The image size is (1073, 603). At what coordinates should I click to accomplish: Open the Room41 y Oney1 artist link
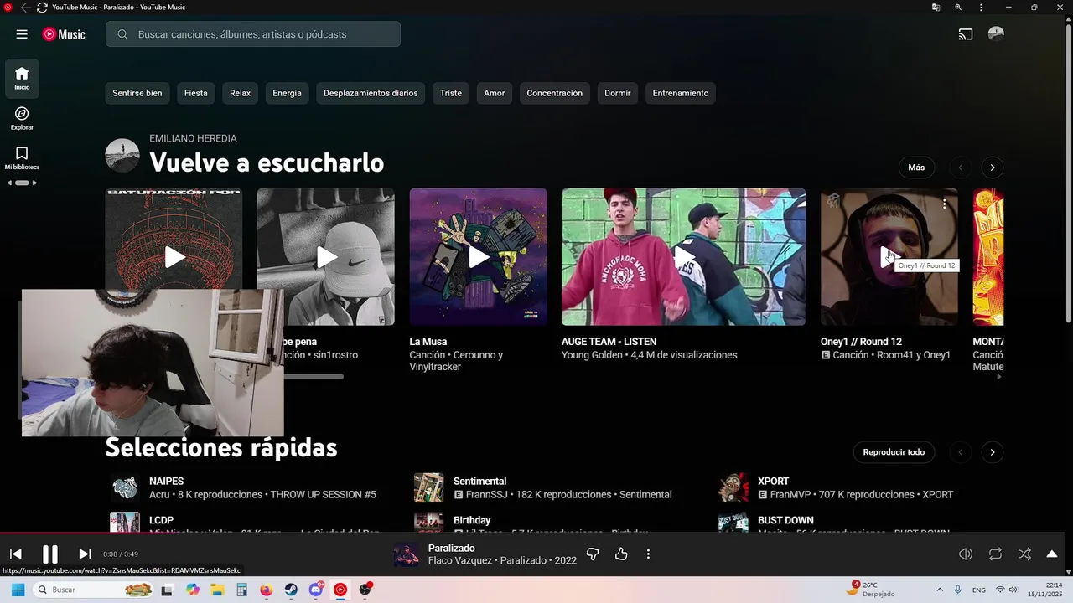pyautogui.click(x=912, y=355)
